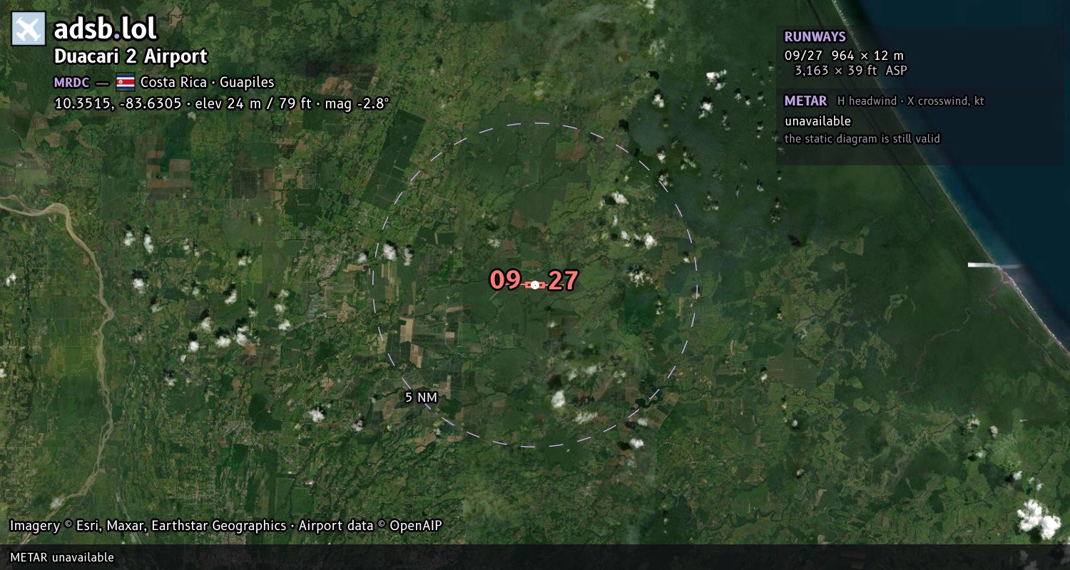Click the 5 NM range ring label

coord(421,398)
